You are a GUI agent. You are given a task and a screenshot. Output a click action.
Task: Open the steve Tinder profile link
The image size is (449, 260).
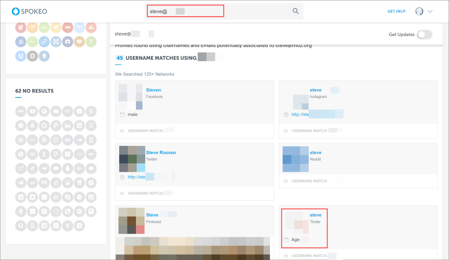(x=316, y=215)
